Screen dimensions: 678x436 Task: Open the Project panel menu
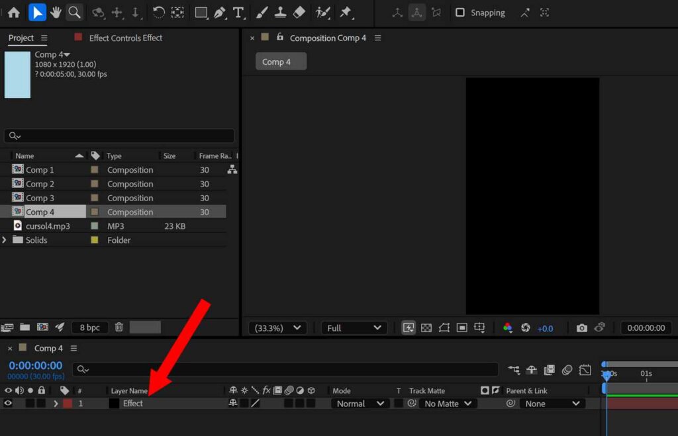pyautogui.click(x=44, y=38)
